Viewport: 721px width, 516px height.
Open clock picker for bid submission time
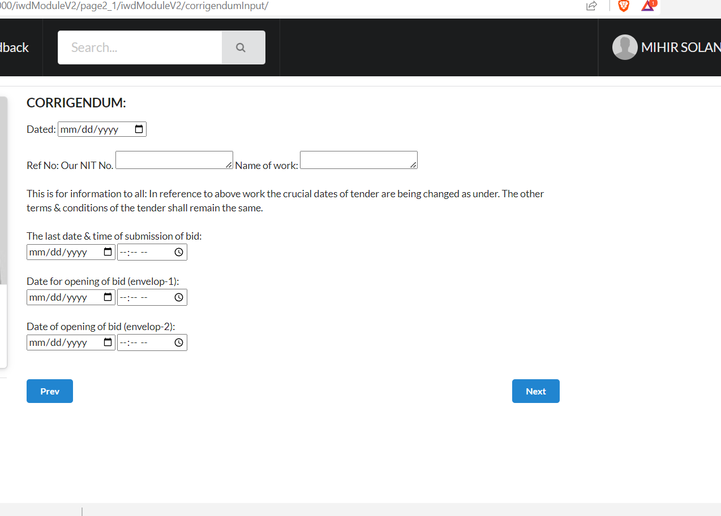click(x=179, y=252)
